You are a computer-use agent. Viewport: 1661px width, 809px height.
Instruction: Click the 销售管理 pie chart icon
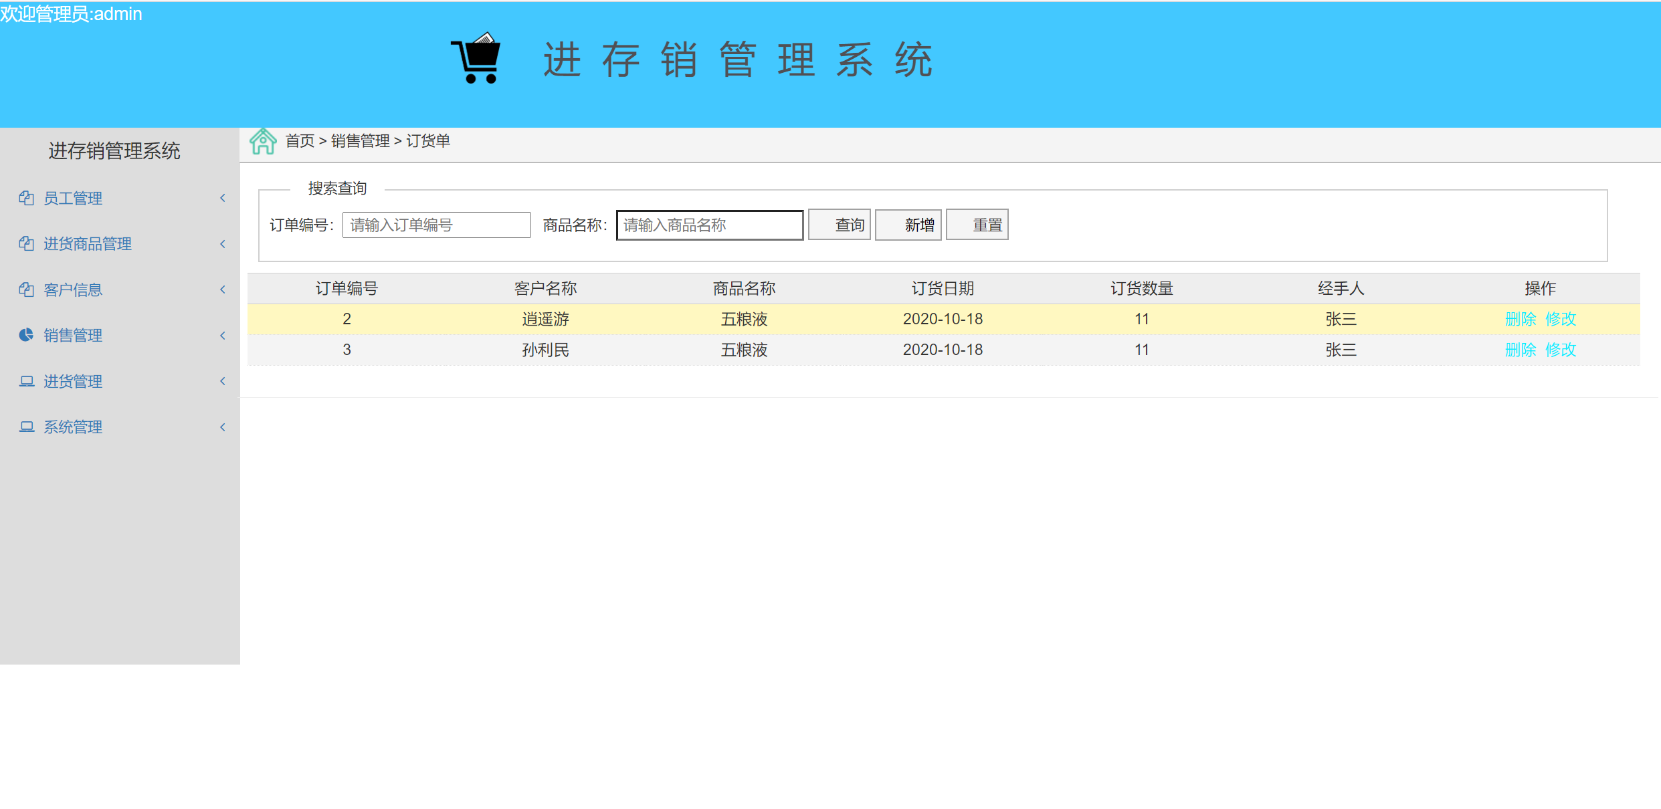click(x=26, y=335)
